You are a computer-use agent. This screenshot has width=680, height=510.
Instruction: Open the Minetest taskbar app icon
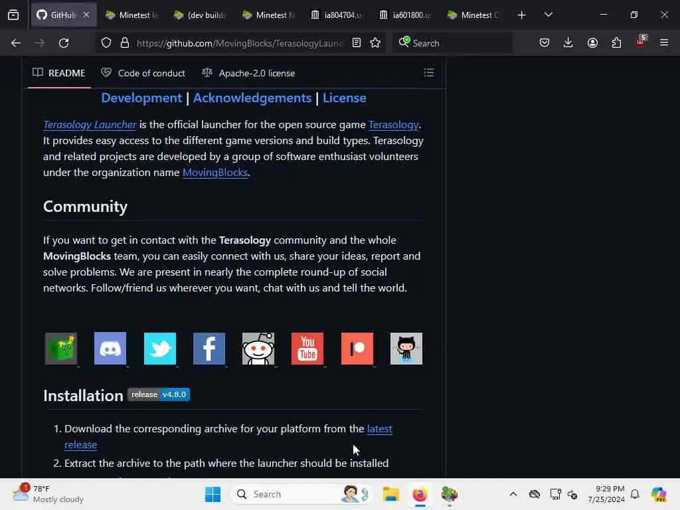coord(450,494)
